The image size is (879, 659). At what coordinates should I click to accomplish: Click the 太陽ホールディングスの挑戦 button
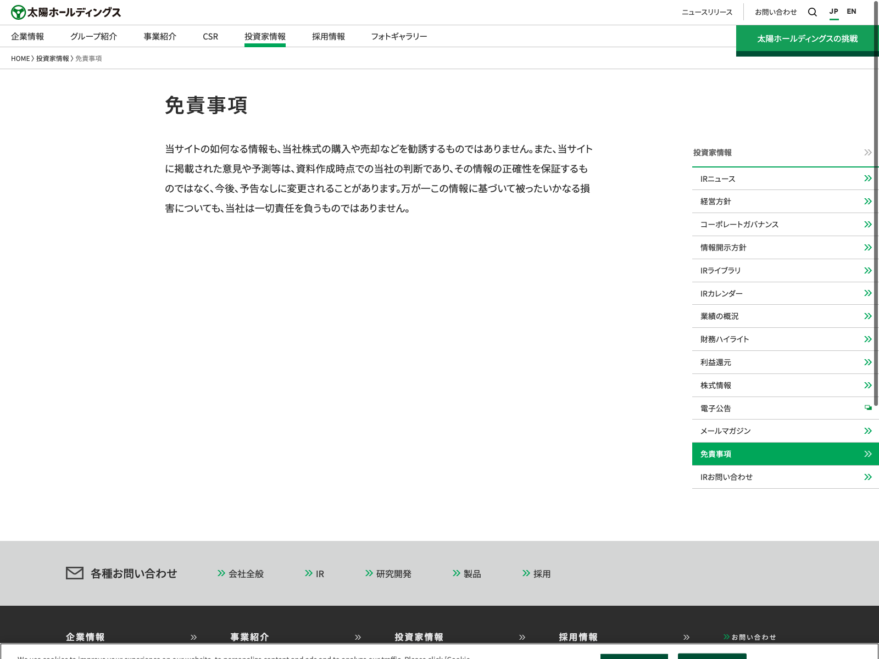(x=807, y=39)
